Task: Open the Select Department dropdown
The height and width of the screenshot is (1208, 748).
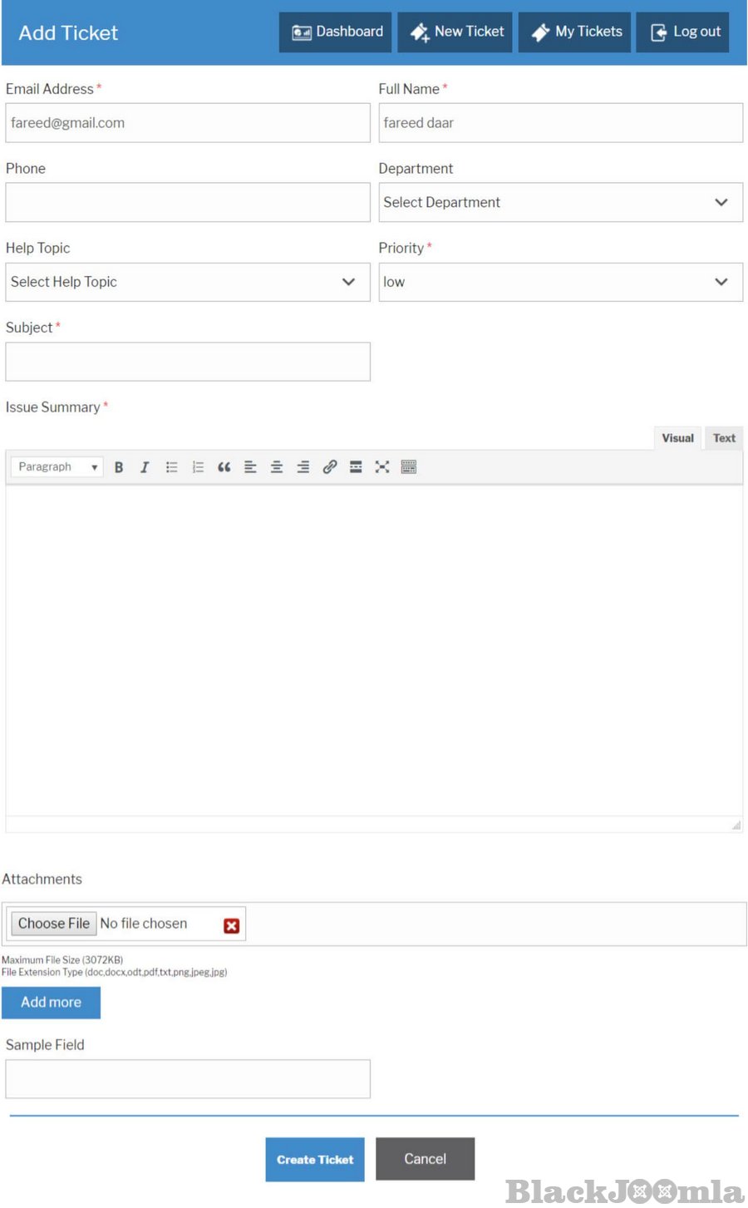Action: 560,203
